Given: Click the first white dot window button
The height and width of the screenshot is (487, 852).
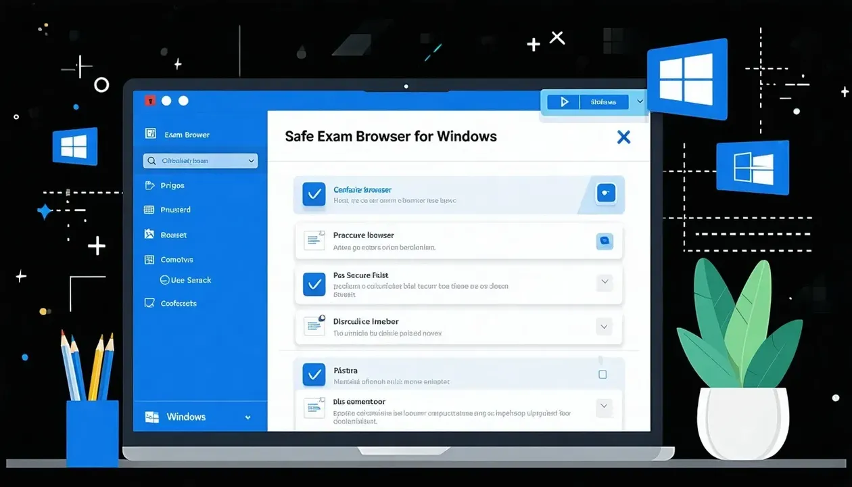Looking at the screenshot, I should pyautogui.click(x=167, y=101).
